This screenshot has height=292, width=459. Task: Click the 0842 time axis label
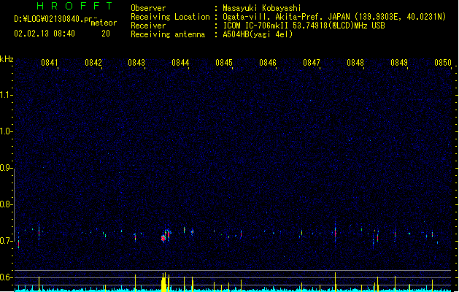click(93, 62)
